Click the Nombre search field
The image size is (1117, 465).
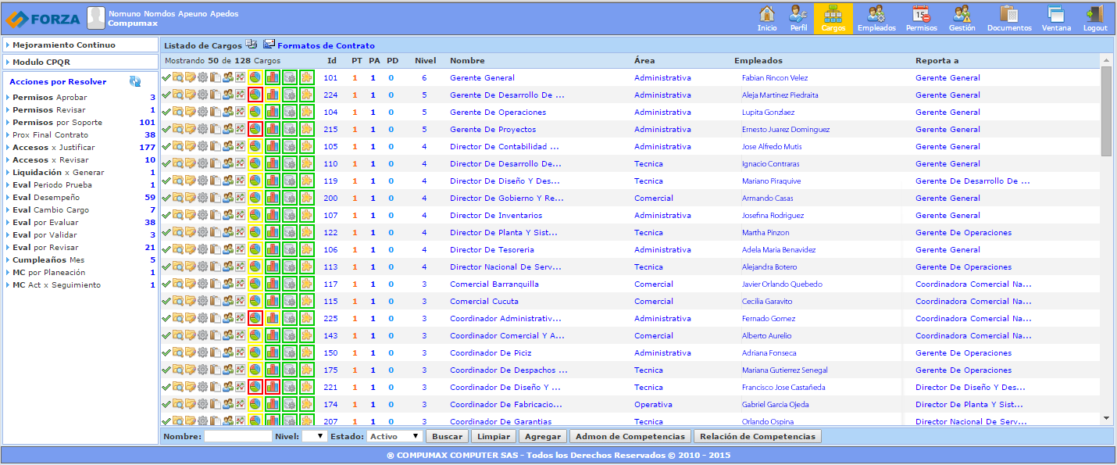[x=238, y=437]
